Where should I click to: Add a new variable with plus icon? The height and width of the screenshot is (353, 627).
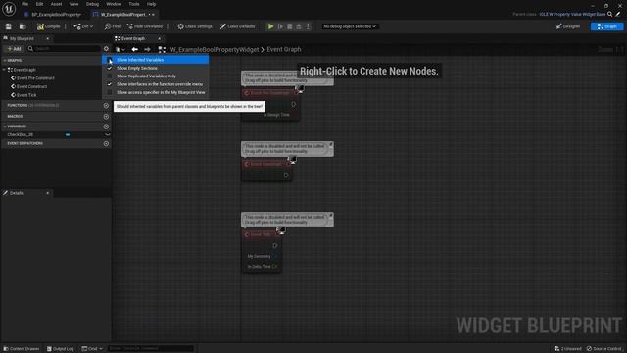point(106,126)
